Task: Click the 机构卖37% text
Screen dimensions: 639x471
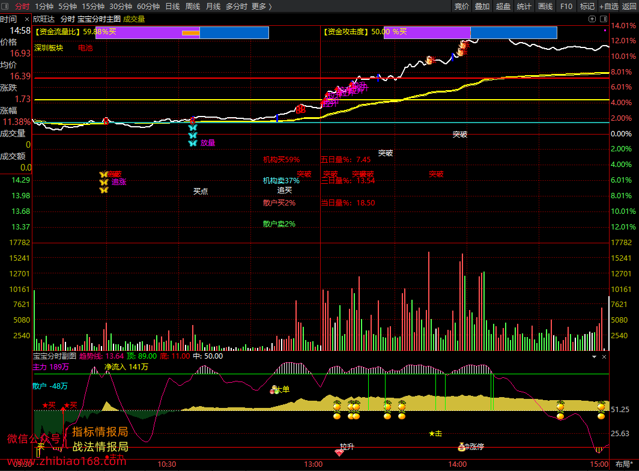Action: pyautogui.click(x=281, y=181)
